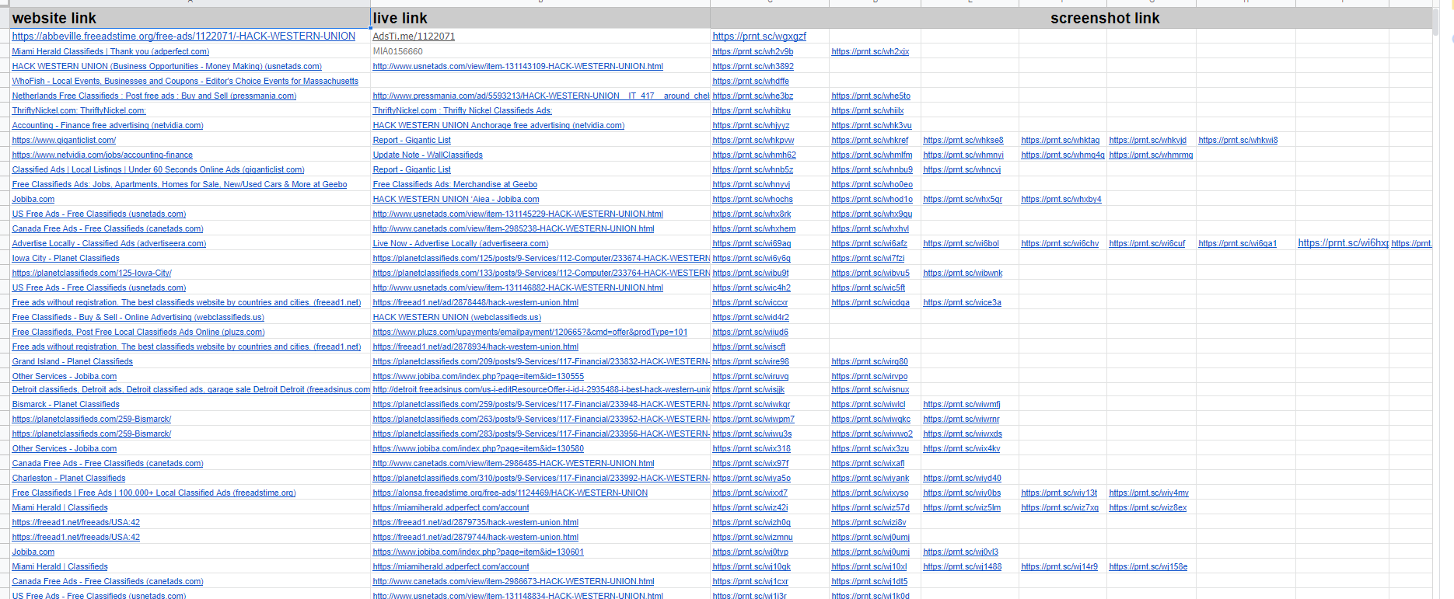The height and width of the screenshot is (599, 1454).
Task: Open planetclassifieds.com/125-Iowa-City/ link
Action: [92, 273]
